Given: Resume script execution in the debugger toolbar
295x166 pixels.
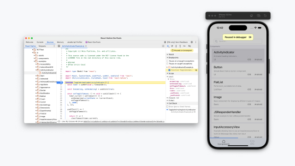Looking at the screenshot, I should (168, 46).
